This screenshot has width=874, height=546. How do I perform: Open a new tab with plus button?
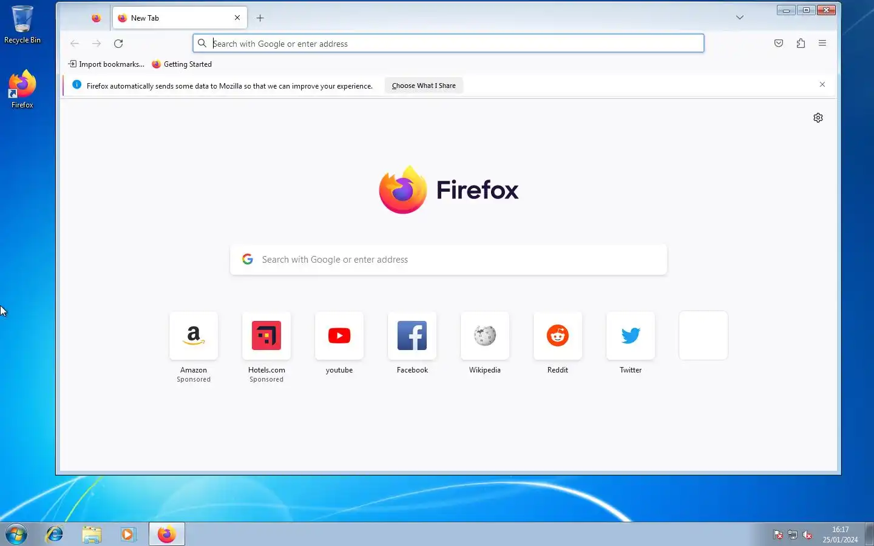click(x=260, y=18)
